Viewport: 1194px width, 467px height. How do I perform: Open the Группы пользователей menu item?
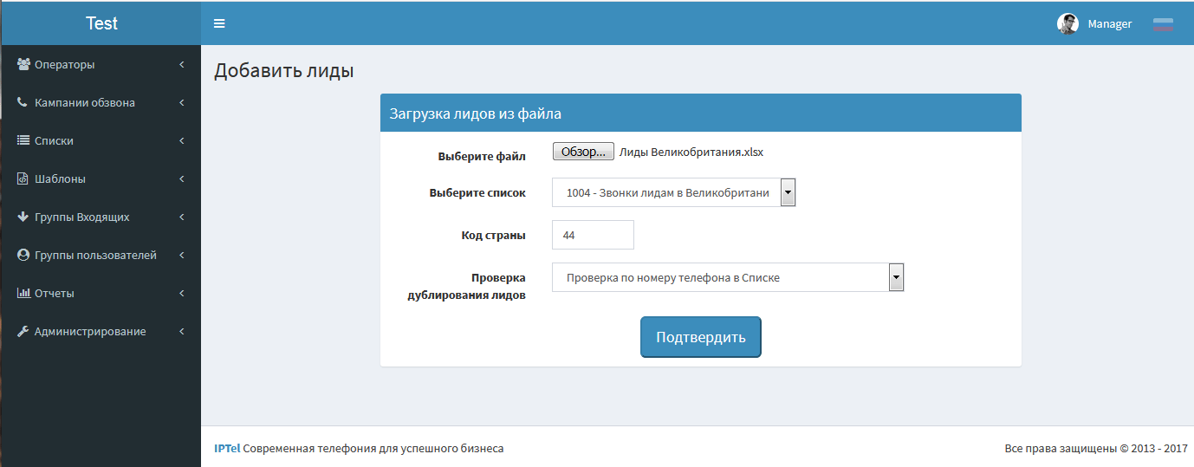pyautogui.click(x=101, y=255)
